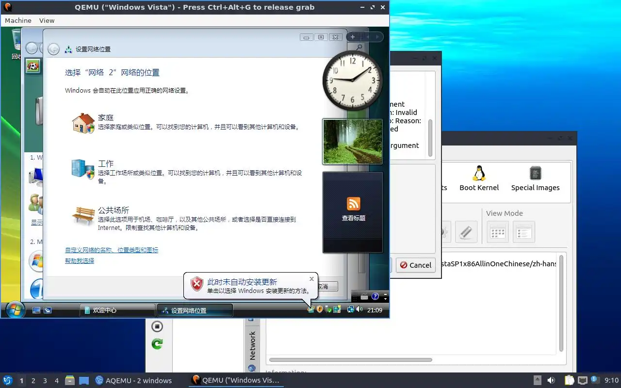Open AQEMU - 2 windows panel task
The image size is (621, 388).
point(133,381)
